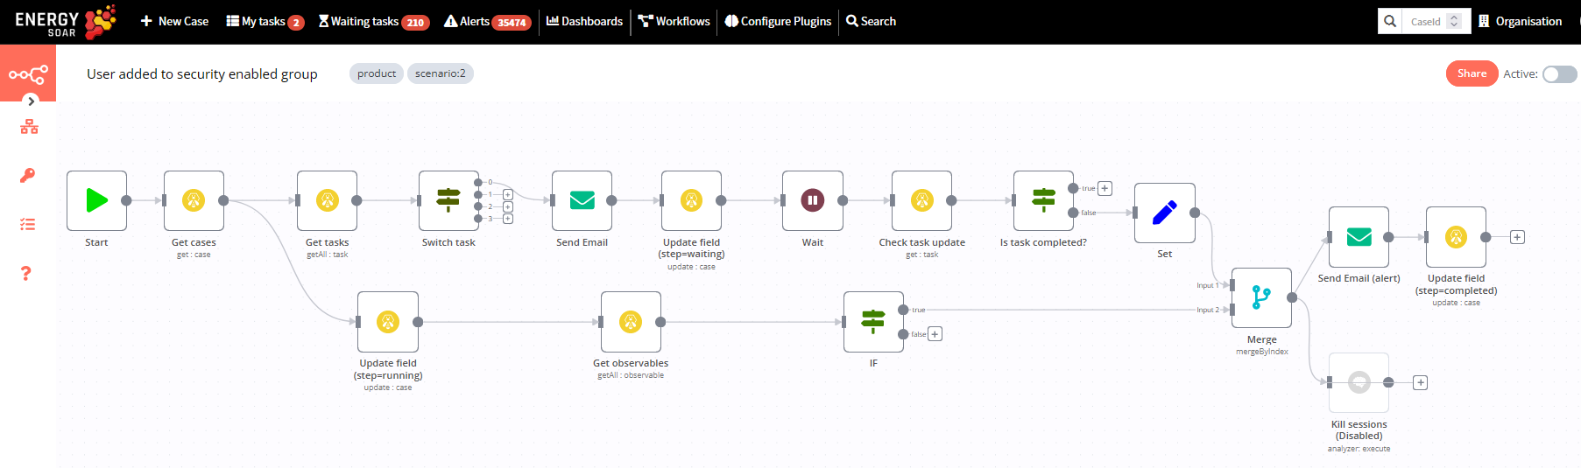Open the Send Email envelope node
Image resolution: width=1581 pixels, height=468 pixels.
pos(582,200)
